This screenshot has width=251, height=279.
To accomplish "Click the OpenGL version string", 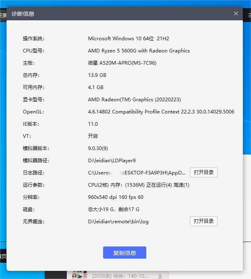I will pyautogui.click(x=161, y=112).
